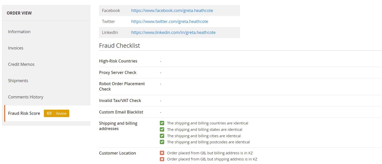Open the Credit Memos tab

[x=21, y=64]
